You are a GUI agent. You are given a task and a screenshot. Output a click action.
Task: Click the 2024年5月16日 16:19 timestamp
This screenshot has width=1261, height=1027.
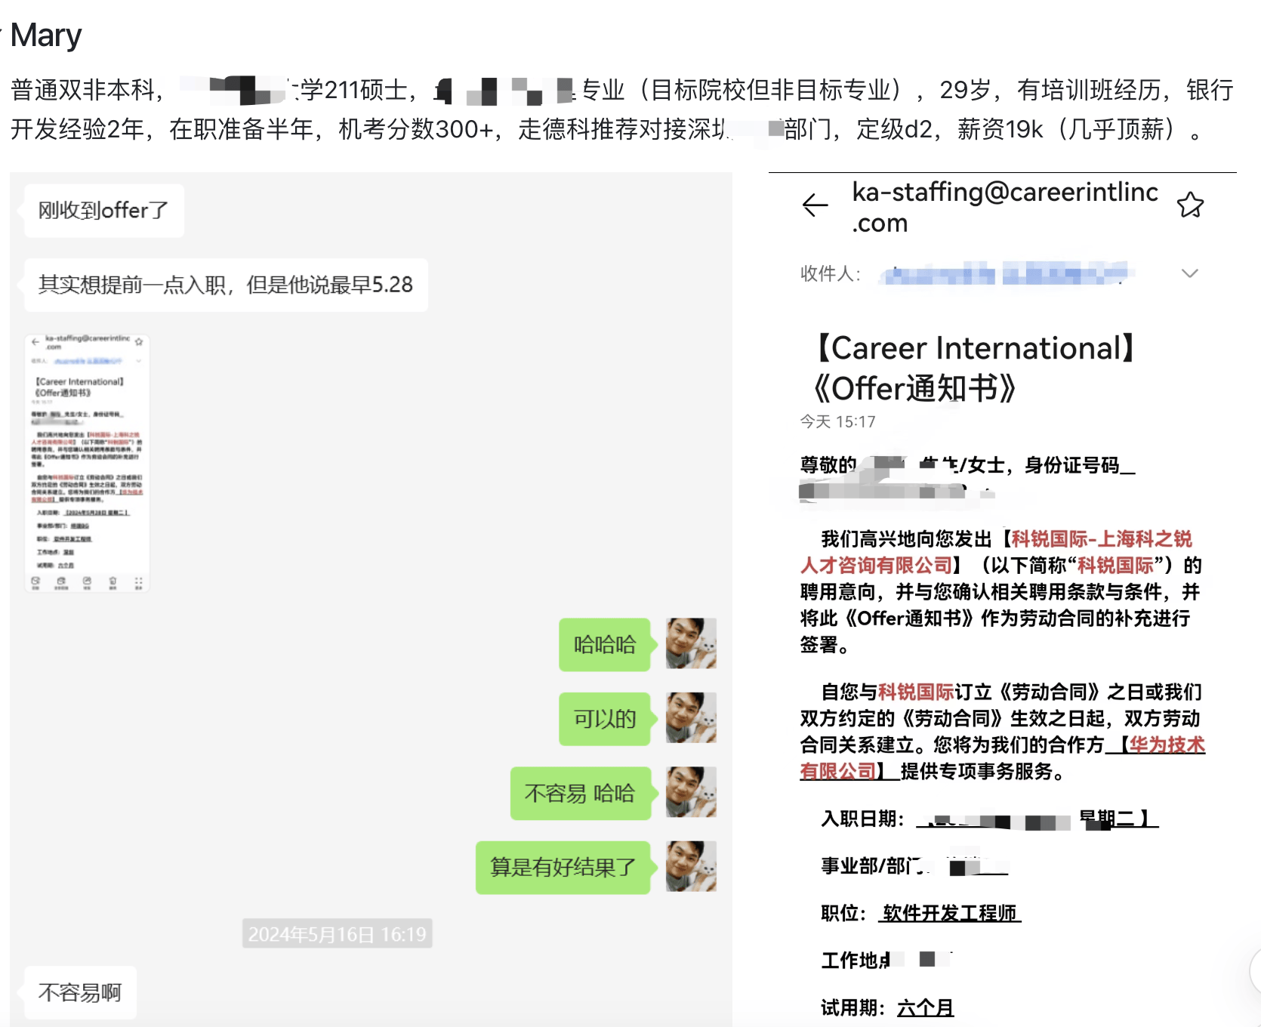point(337,933)
